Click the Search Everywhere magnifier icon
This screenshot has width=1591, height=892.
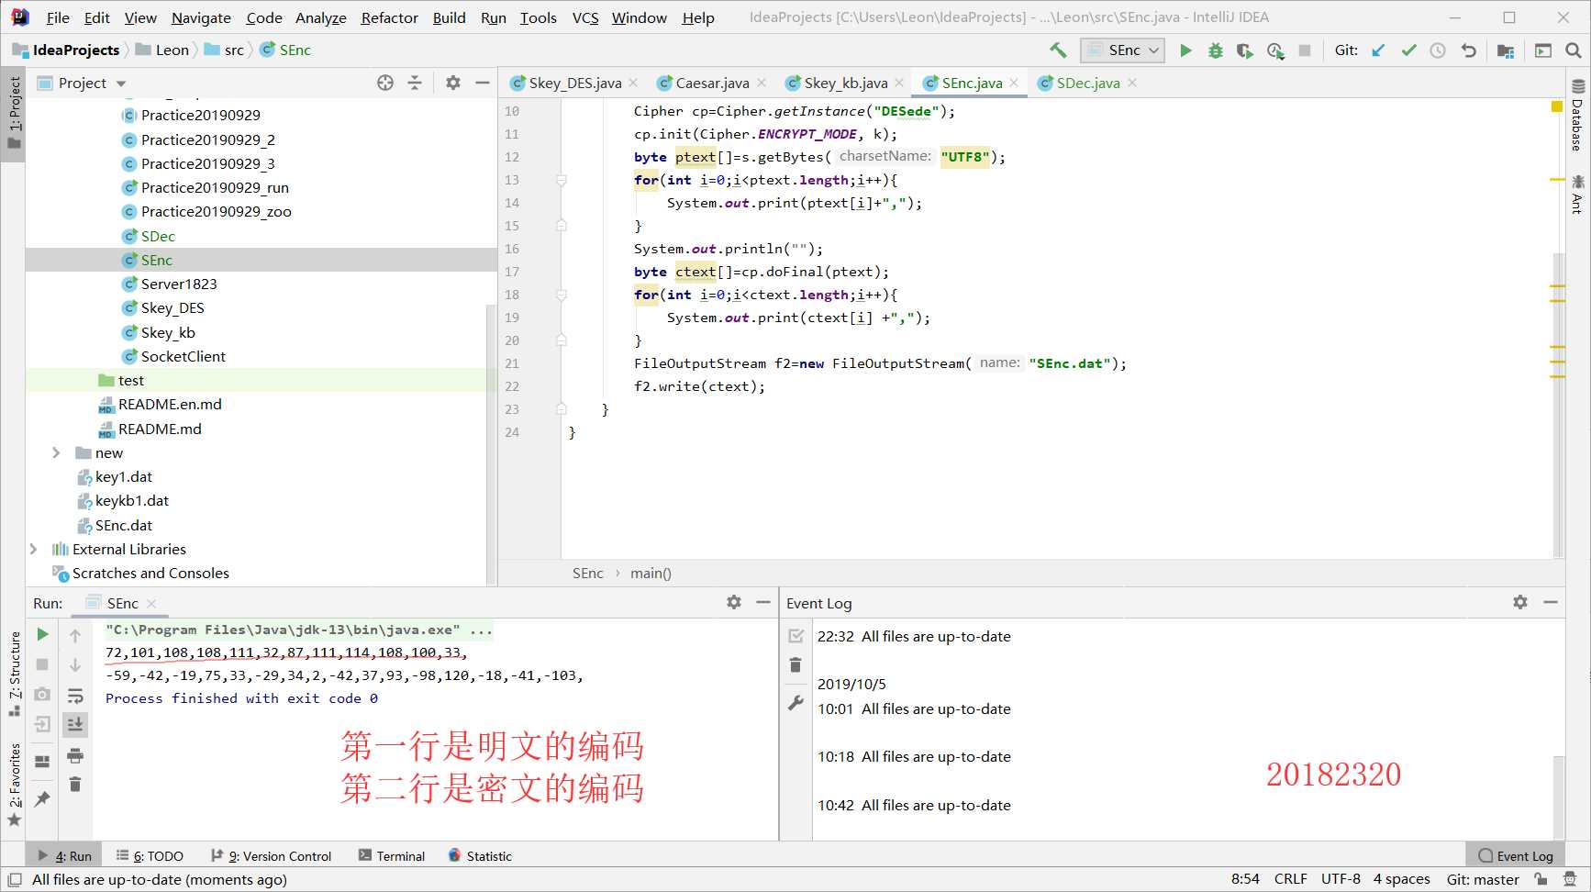(x=1573, y=50)
